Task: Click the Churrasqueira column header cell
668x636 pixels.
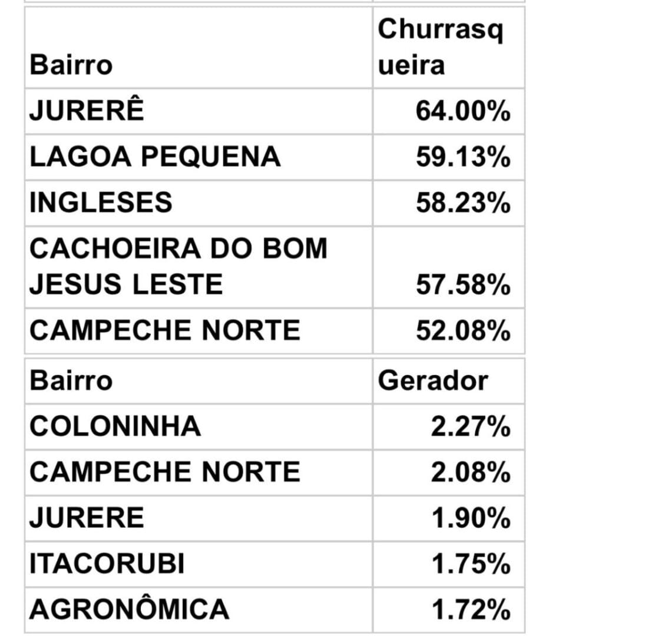Action: click(448, 47)
